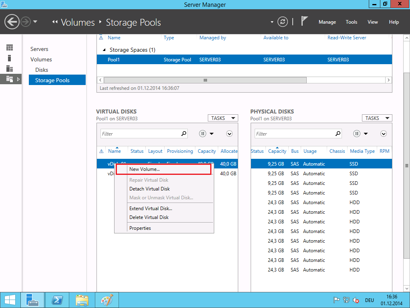The width and height of the screenshot is (410, 308).
Task: Select Storage Pools in the navigation pane
Action: point(57,80)
